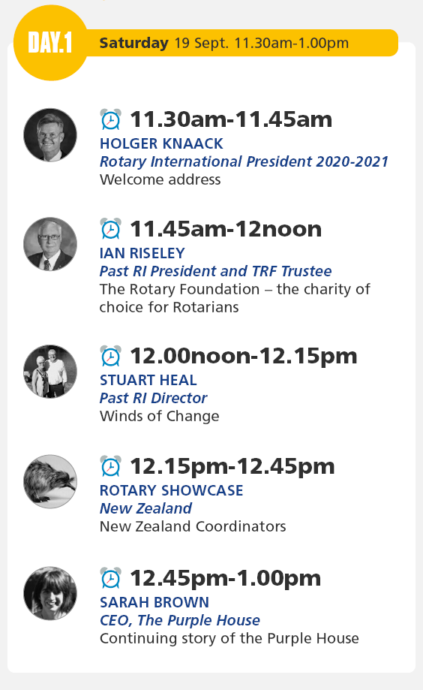Open Ian Riseley's portrait photo

(x=50, y=244)
